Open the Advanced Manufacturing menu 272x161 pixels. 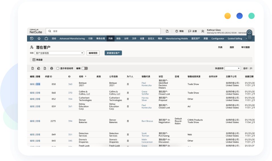(x=72, y=39)
